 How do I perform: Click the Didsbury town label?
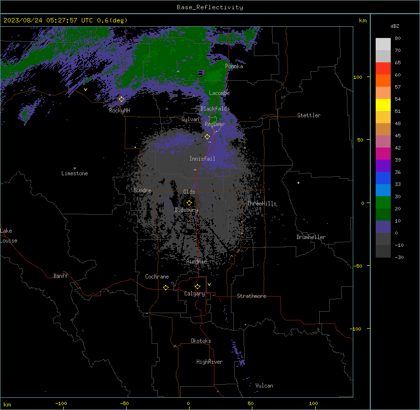186,210
